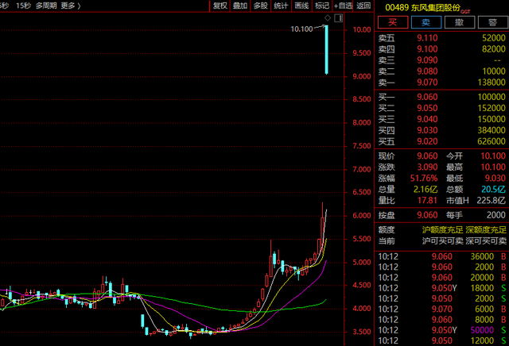Click the 3.500 price axis label
The image size is (509, 346).
pos(362,332)
